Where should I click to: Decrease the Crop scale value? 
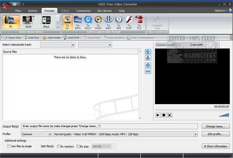(217, 46)
